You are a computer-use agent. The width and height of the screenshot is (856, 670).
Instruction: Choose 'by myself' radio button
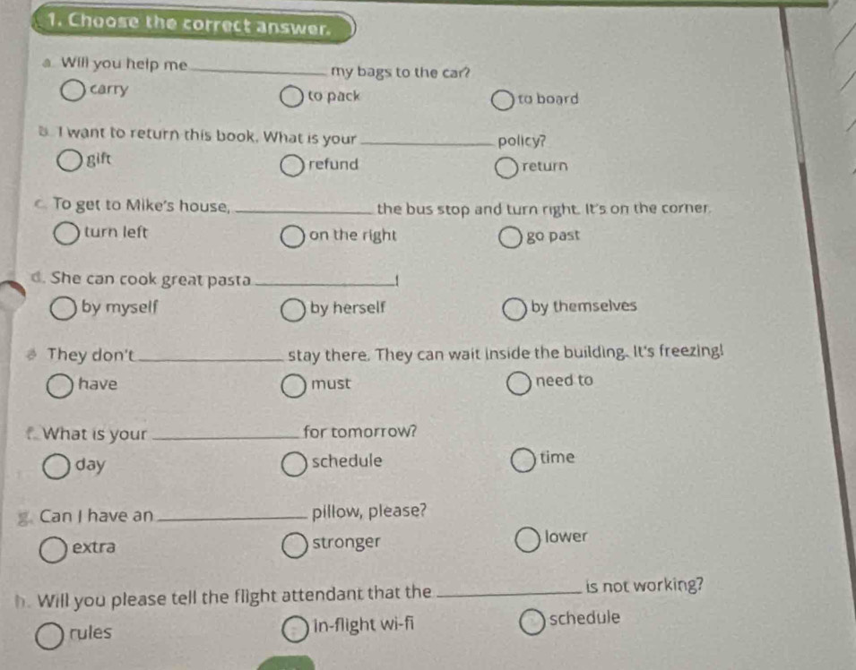[x=64, y=309]
